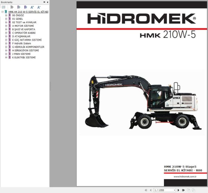
Task: Expand the 02 TEST ve AYARLAR bookmark
Action: [x=6, y=22]
